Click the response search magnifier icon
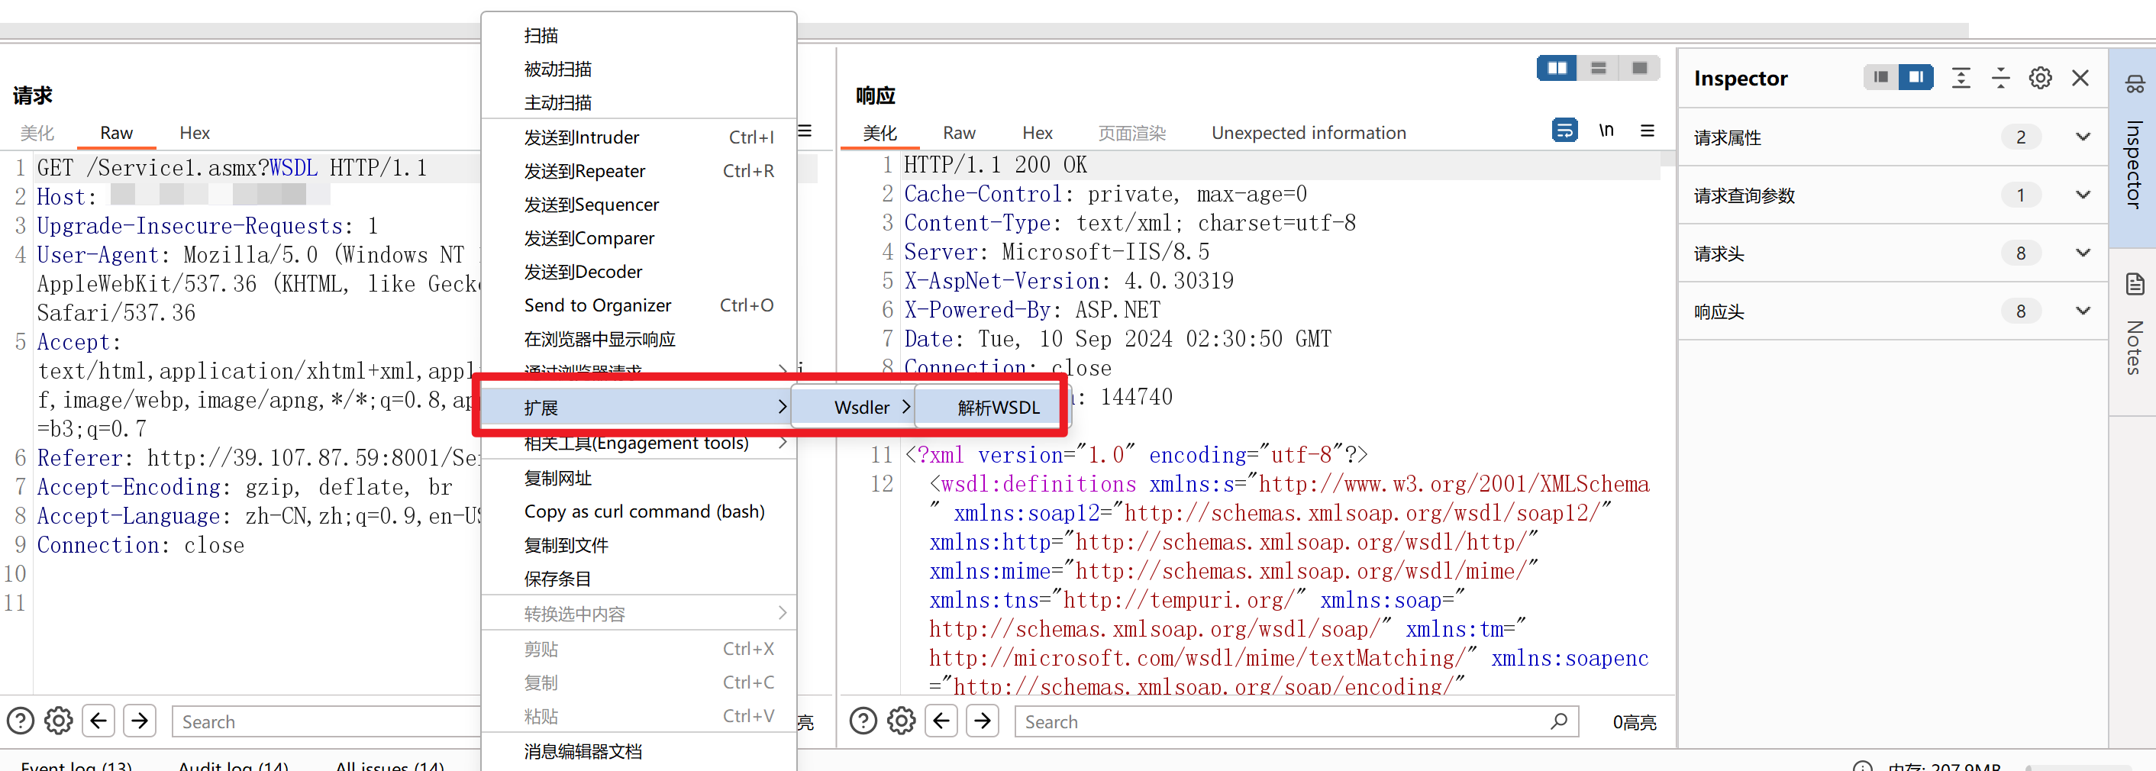Viewport: 2156px width, 771px height. [1558, 721]
